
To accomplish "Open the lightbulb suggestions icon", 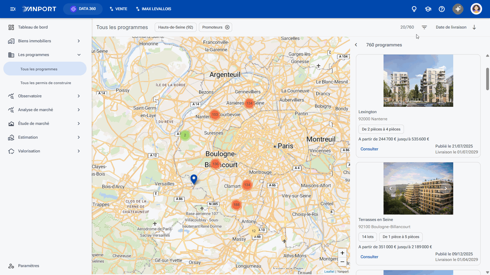I will 414,9.
